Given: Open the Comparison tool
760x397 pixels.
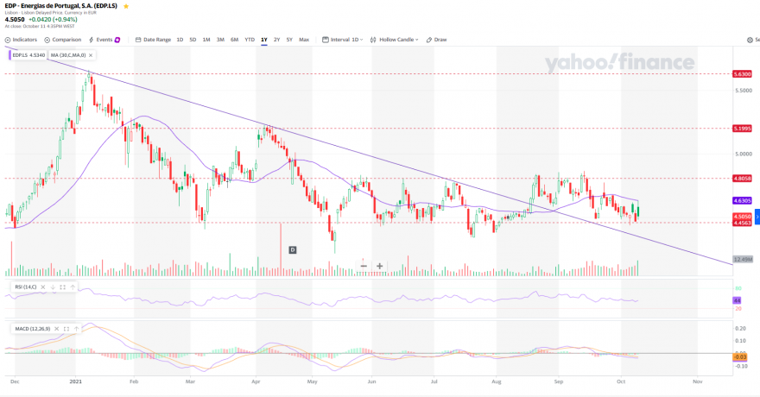Looking at the screenshot, I should (63, 40).
